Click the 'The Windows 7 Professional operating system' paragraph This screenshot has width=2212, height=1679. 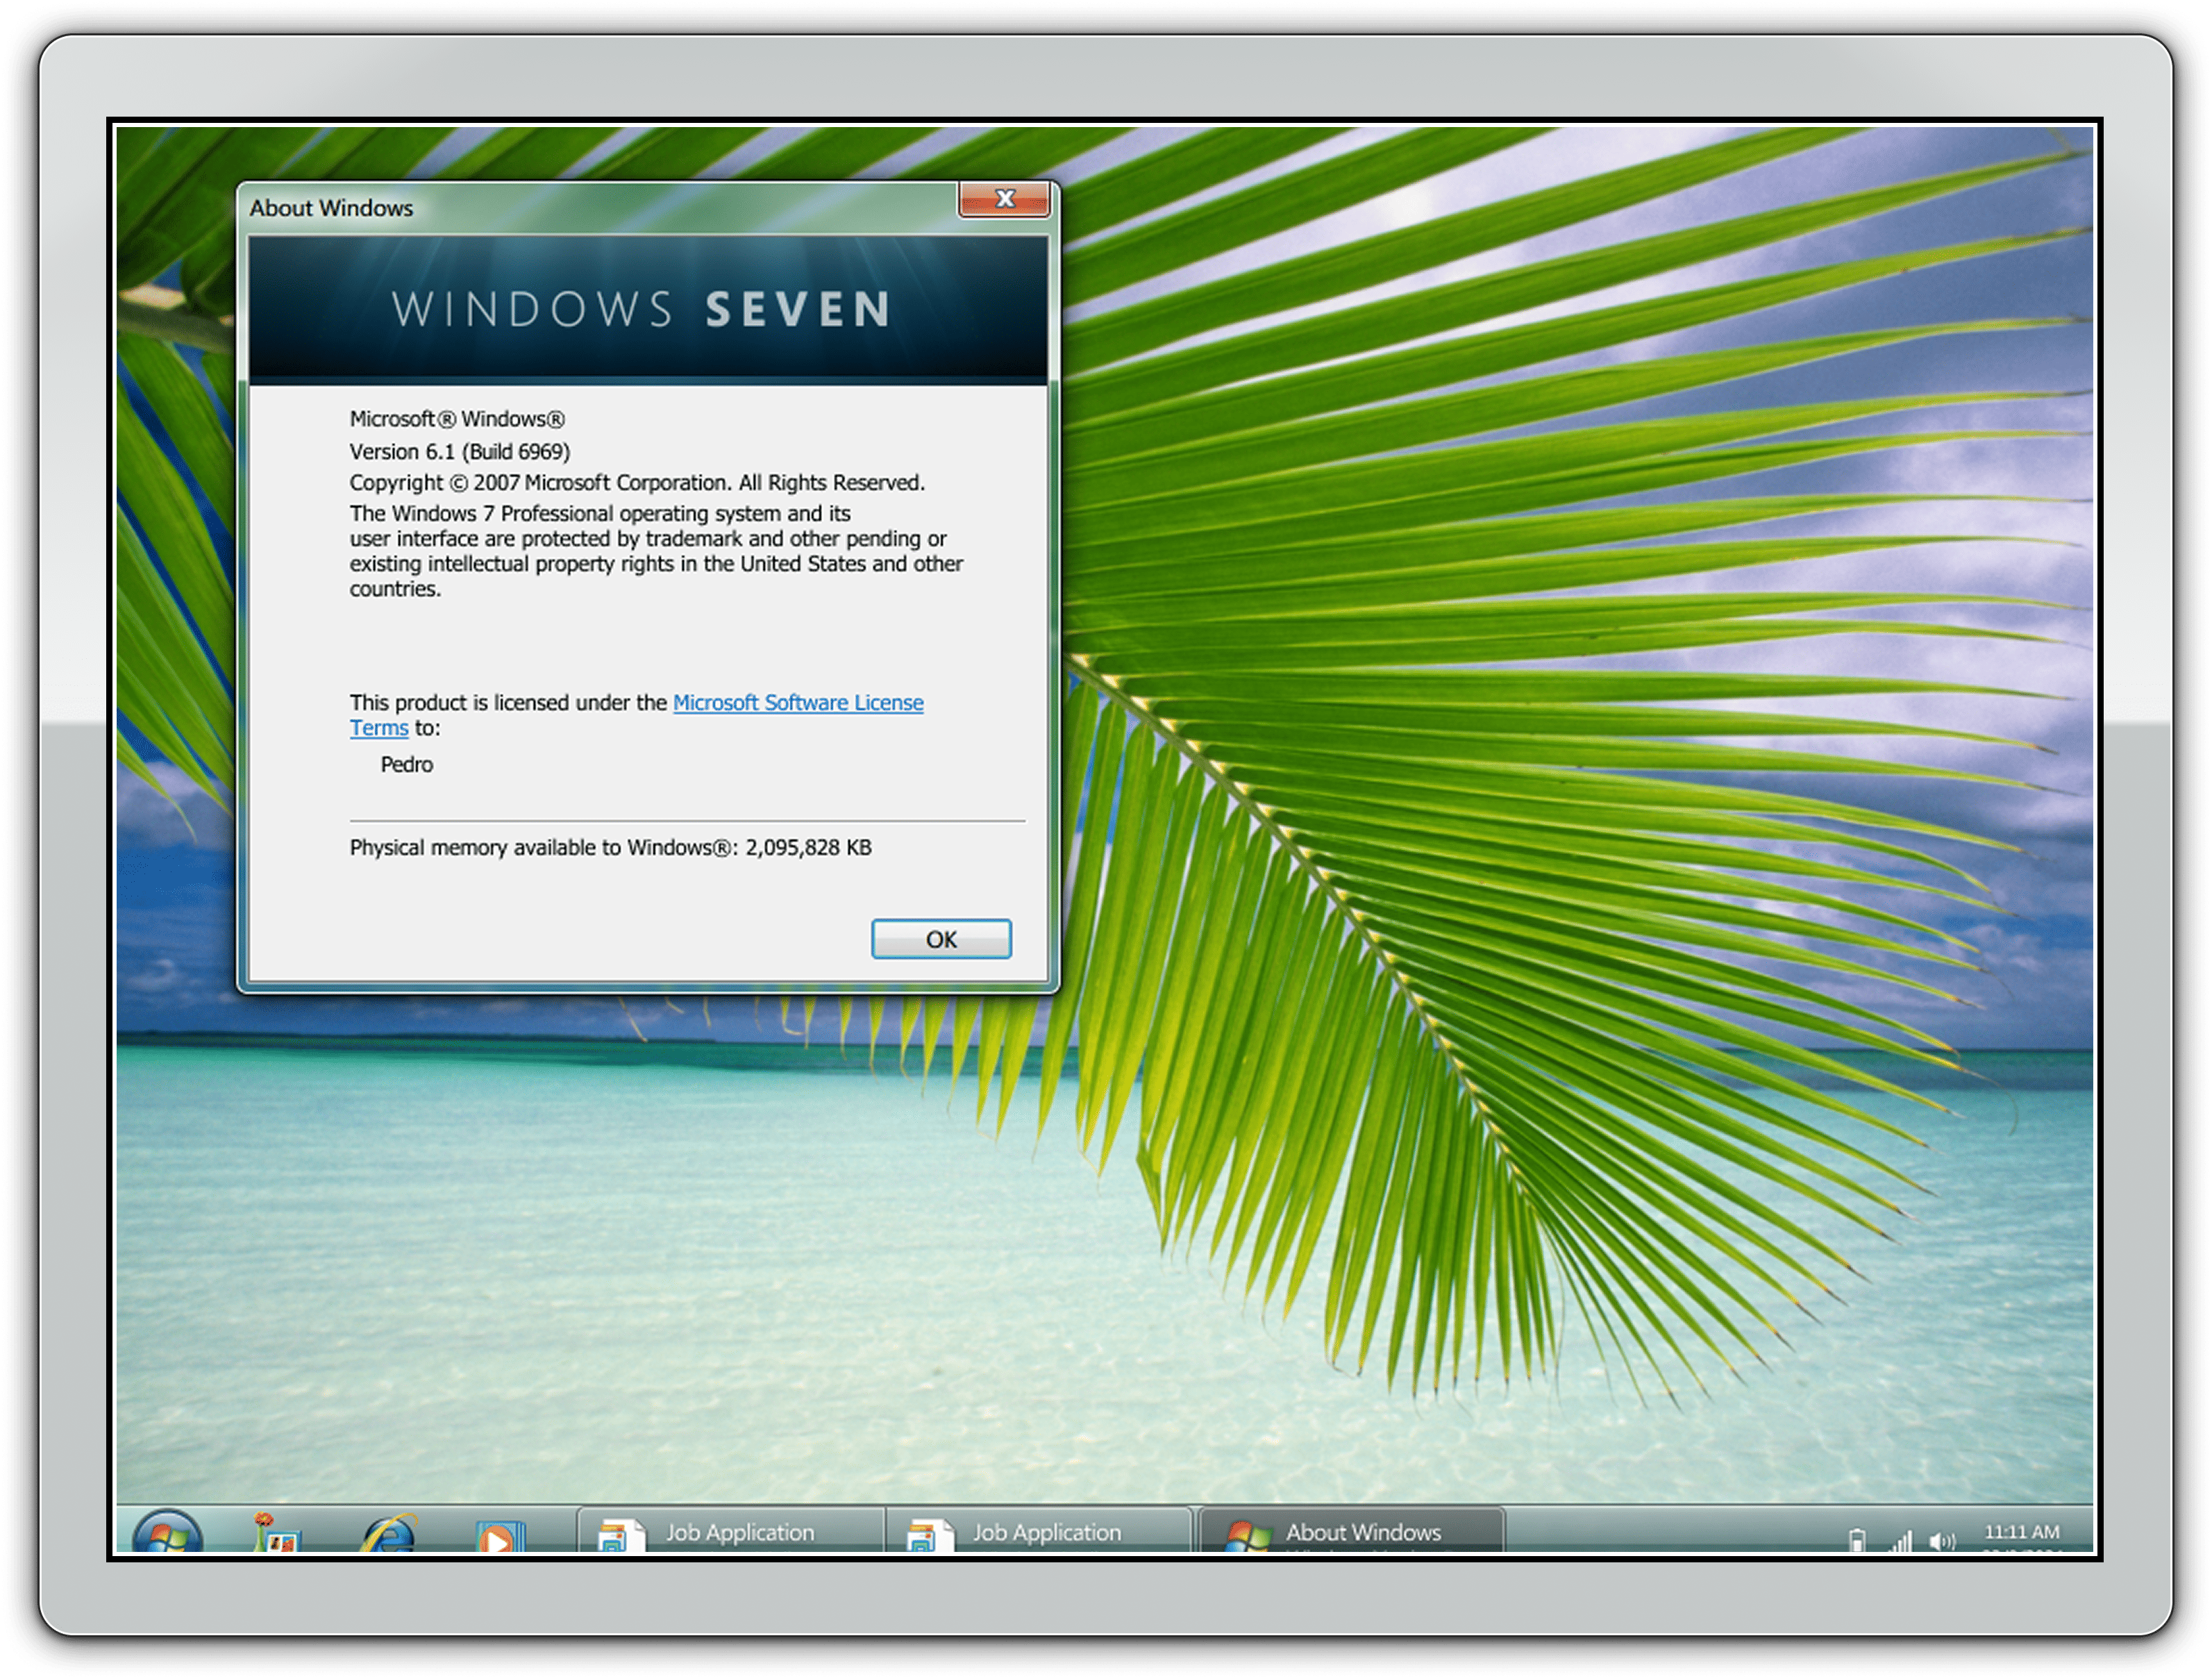point(656,551)
